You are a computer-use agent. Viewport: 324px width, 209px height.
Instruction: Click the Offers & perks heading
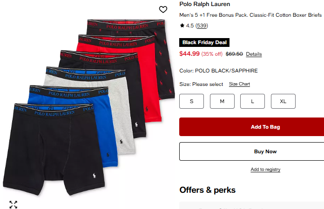208,190
